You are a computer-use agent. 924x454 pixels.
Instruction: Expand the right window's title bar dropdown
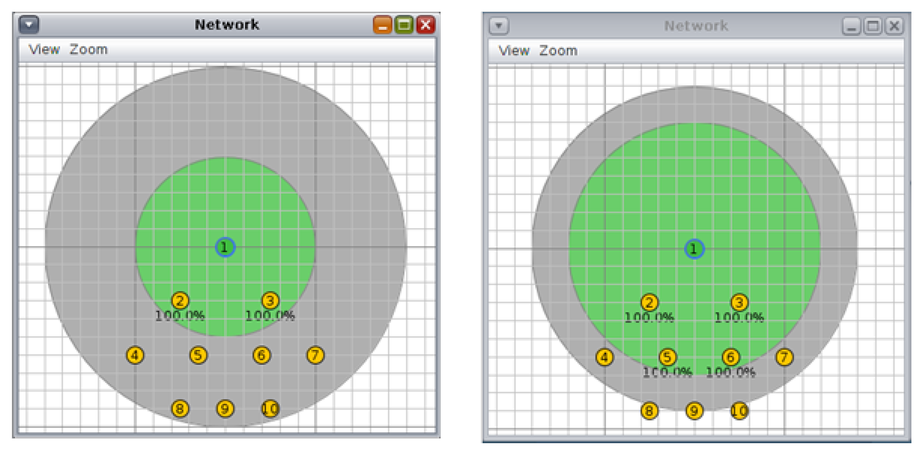tap(499, 26)
